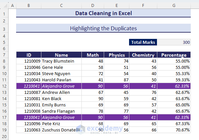
Task: Select the cell containing Tracy Blumstein
Action: click(x=61, y=61)
